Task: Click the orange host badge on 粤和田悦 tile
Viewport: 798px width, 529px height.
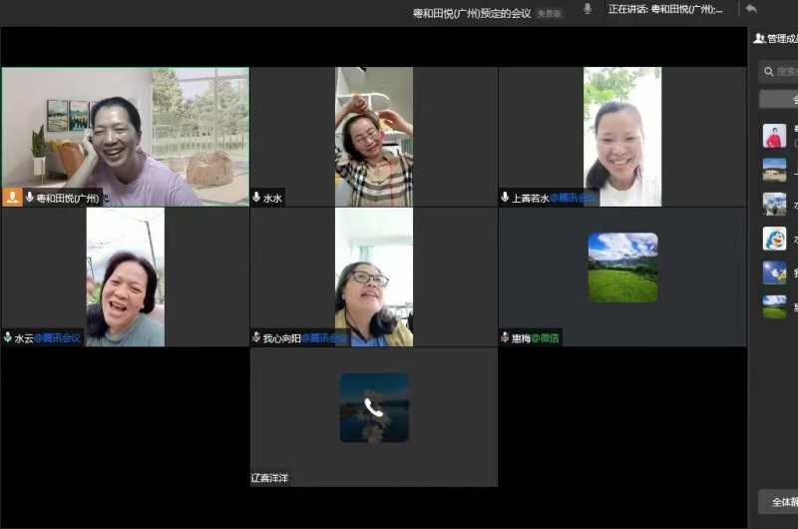Action: coord(12,198)
